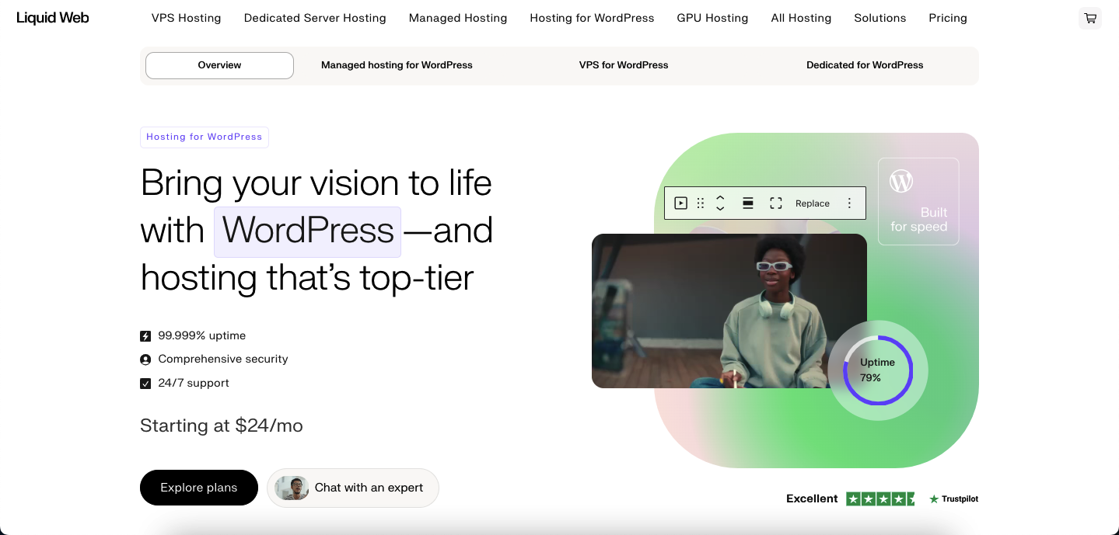The width and height of the screenshot is (1119, 535).
Task: Click the WordPress logo in the speed card
Action: (900, 181)
